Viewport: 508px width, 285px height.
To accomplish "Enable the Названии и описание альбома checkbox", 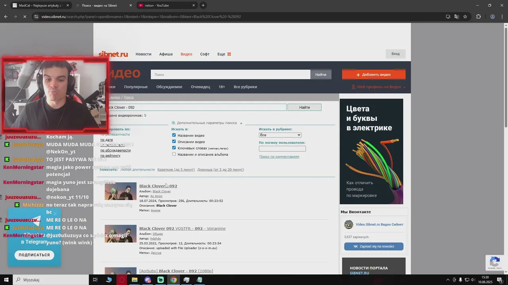I will (174, 154).
